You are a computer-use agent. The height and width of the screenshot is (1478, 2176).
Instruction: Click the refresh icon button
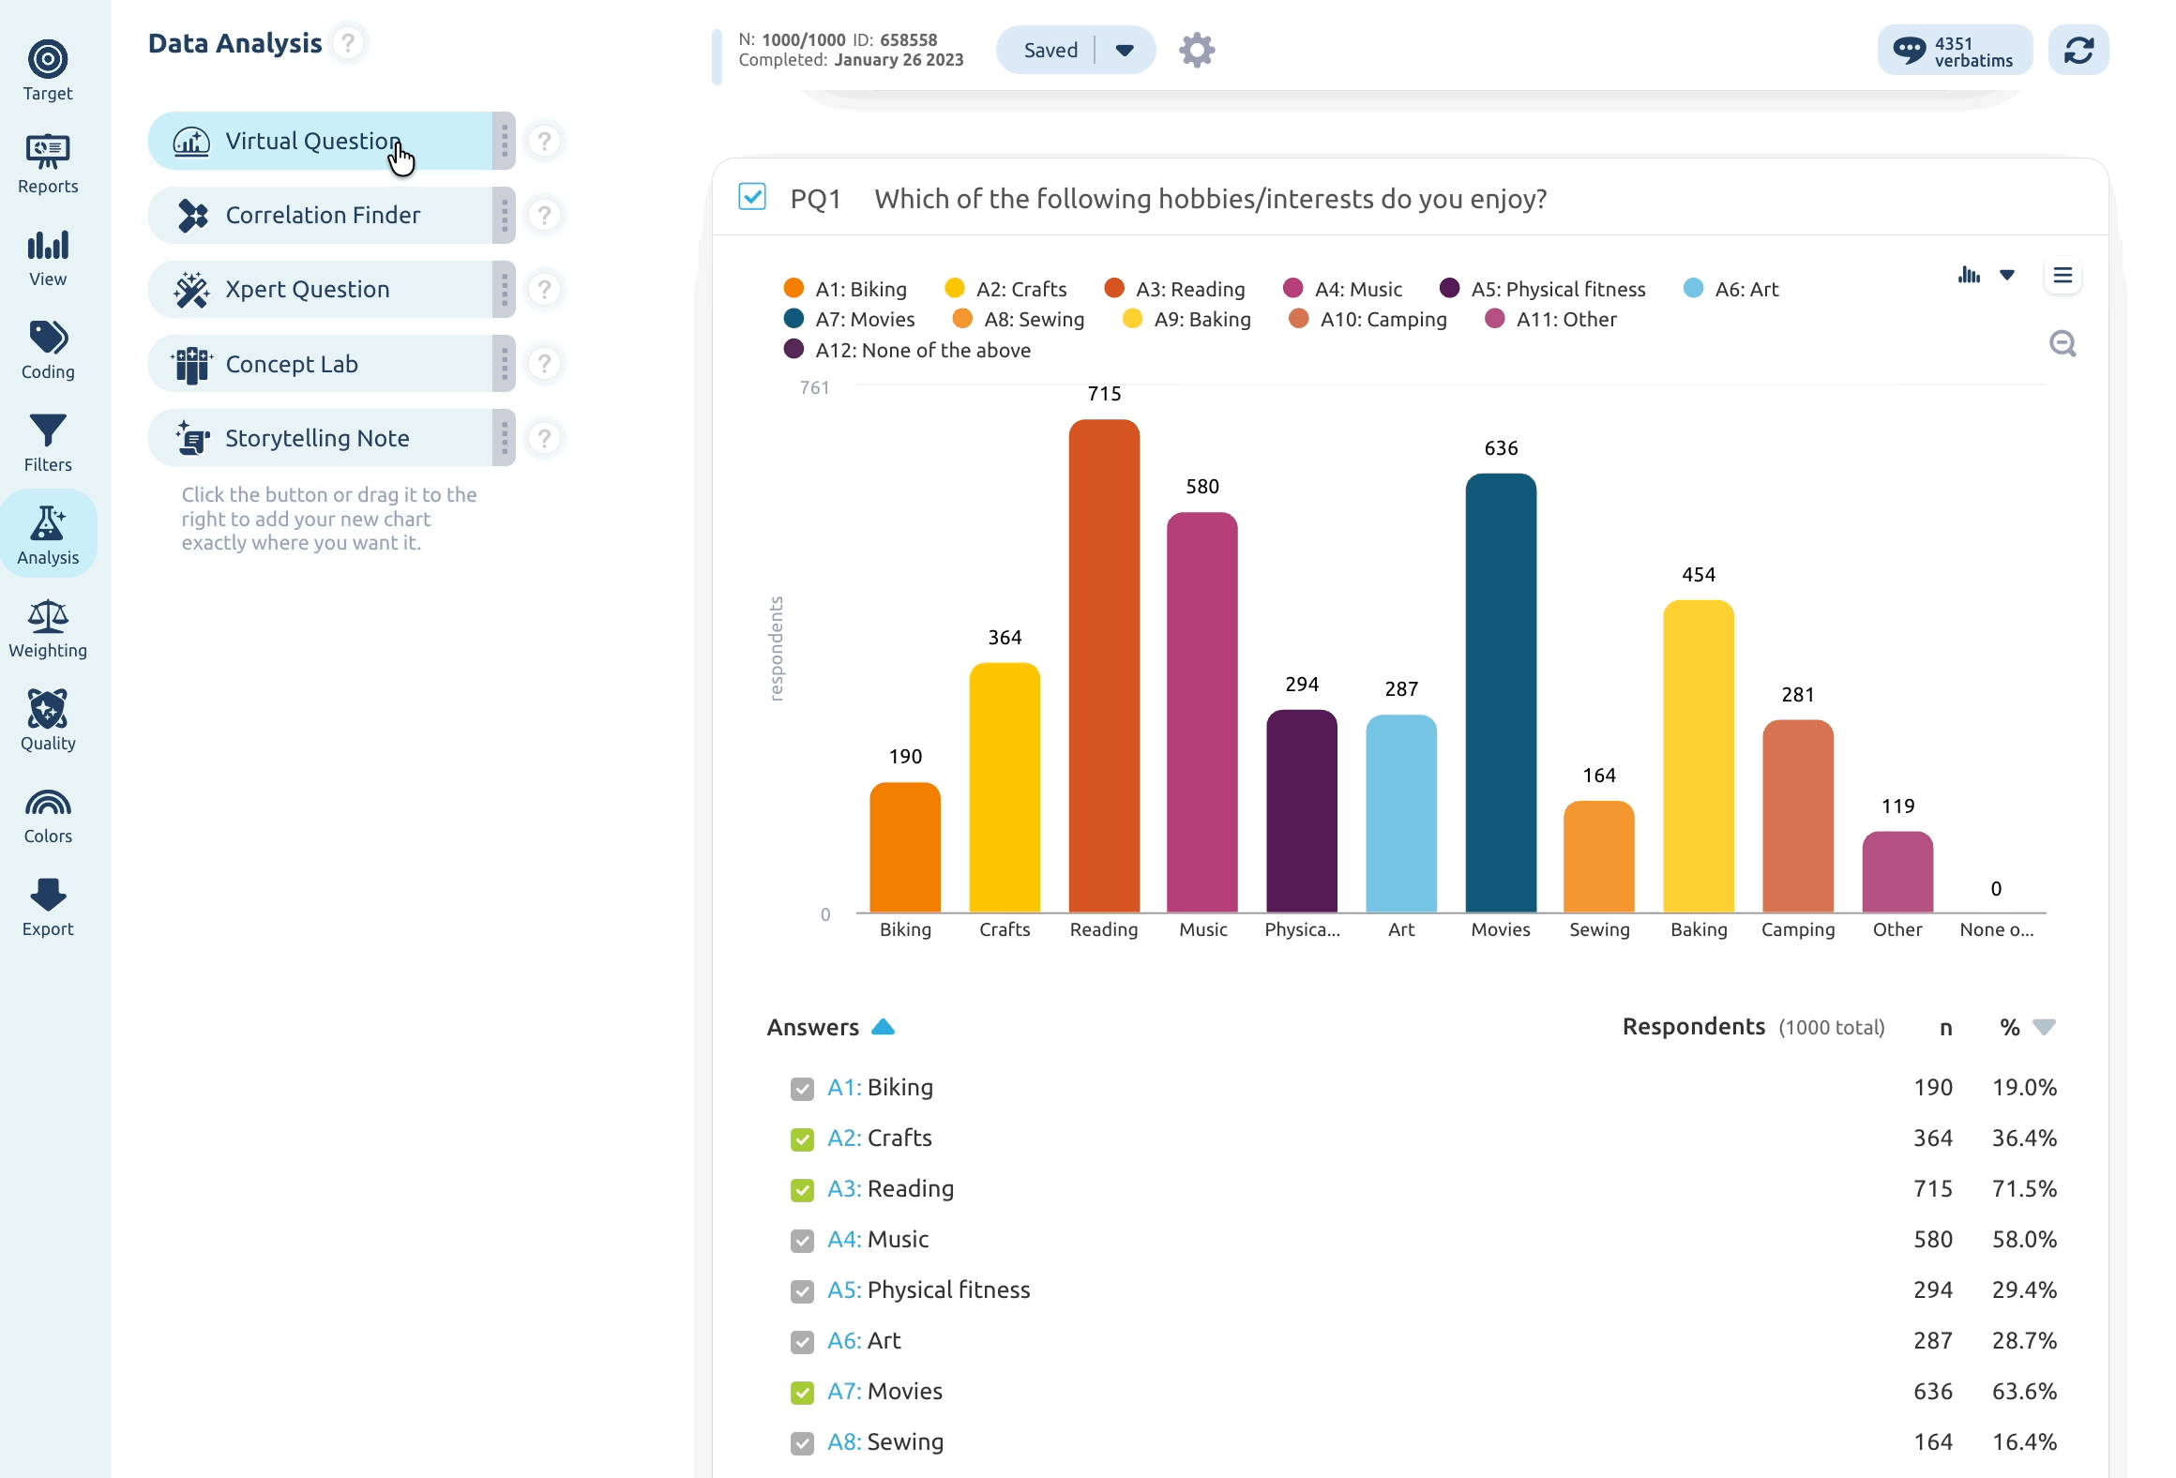(2078, 50)
